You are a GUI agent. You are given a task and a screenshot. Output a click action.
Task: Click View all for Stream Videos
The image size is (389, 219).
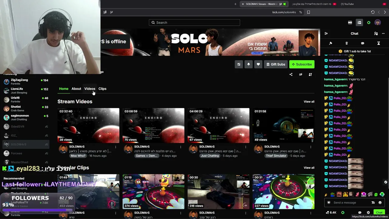point(309,102)
